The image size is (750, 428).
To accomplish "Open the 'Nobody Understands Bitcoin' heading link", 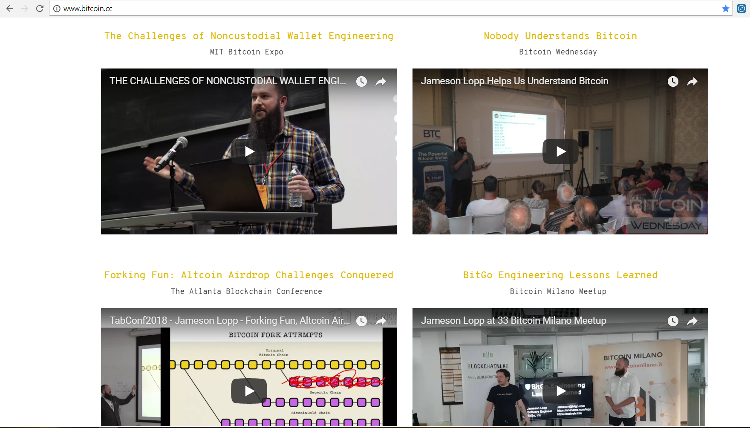I will point(560,36).
